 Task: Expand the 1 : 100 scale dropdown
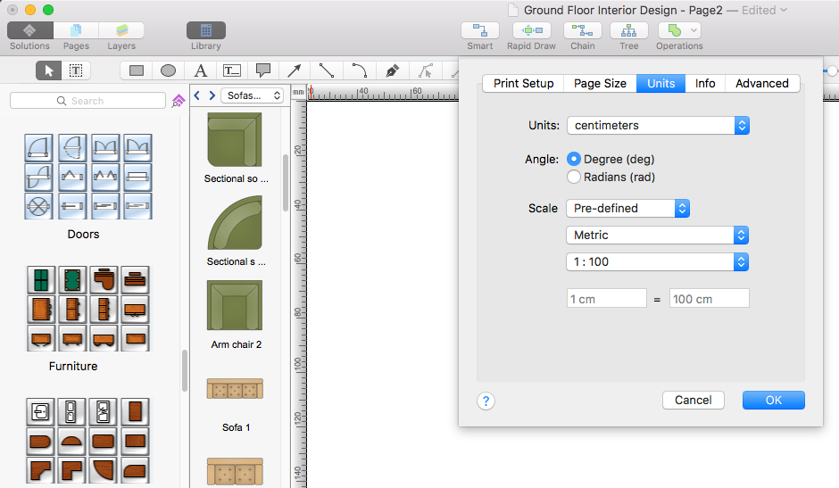click(x=658, y=262)
